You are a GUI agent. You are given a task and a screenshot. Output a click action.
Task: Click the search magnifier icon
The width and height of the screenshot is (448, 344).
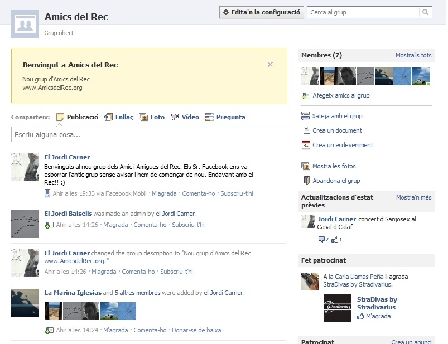coord(426,12)
